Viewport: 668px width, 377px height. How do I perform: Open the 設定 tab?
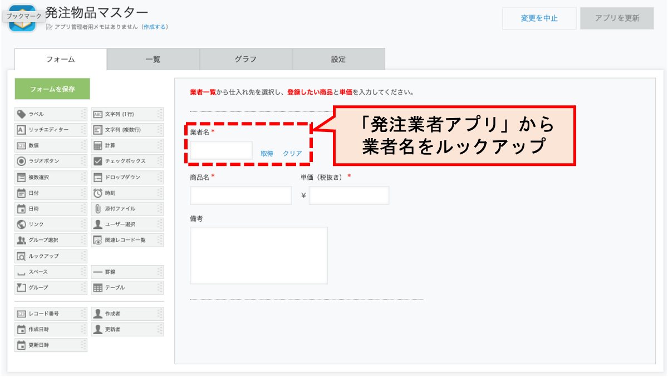[x=338, y=60]
